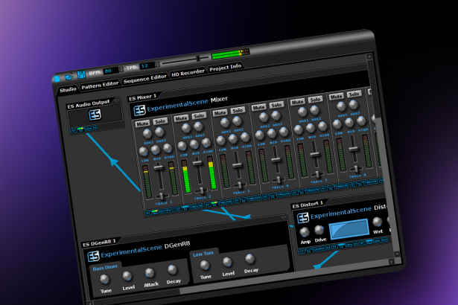The width and height of the screenshot is (458, 305).
Task: Solo Track 1 in the mixer
Action: pos(160,121)
